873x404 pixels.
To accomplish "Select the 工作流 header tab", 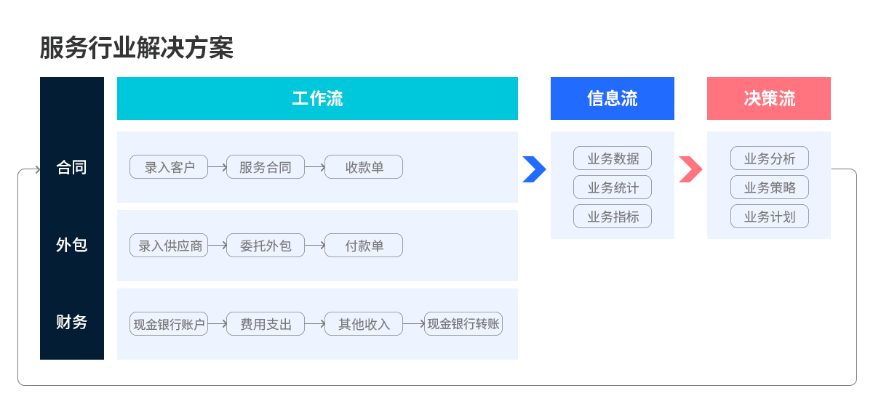I will 317,99.
